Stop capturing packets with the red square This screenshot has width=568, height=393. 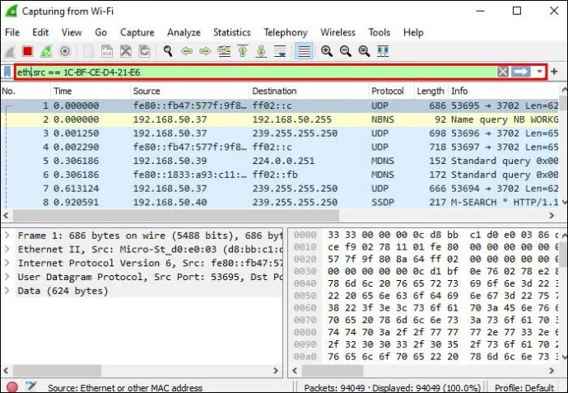(27, 51)
